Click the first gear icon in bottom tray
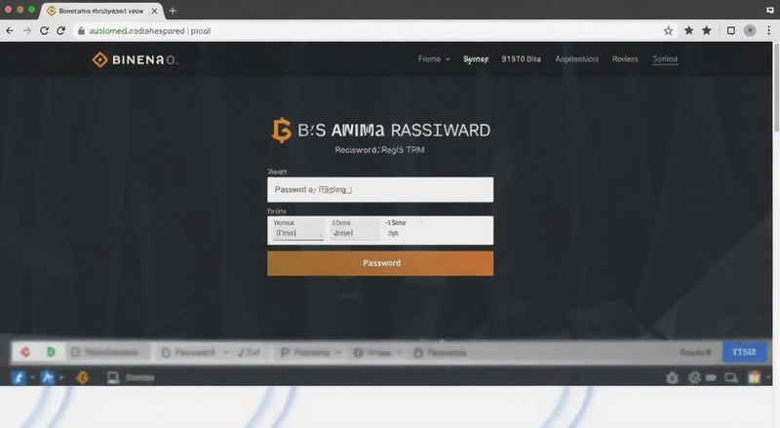This screenshot has height=428, width=780. [x=672, y=378]
